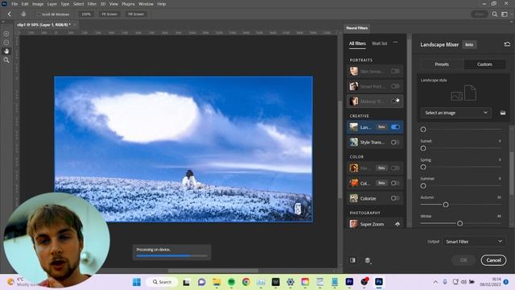Open the Select an image dropdown

[456, 113]
